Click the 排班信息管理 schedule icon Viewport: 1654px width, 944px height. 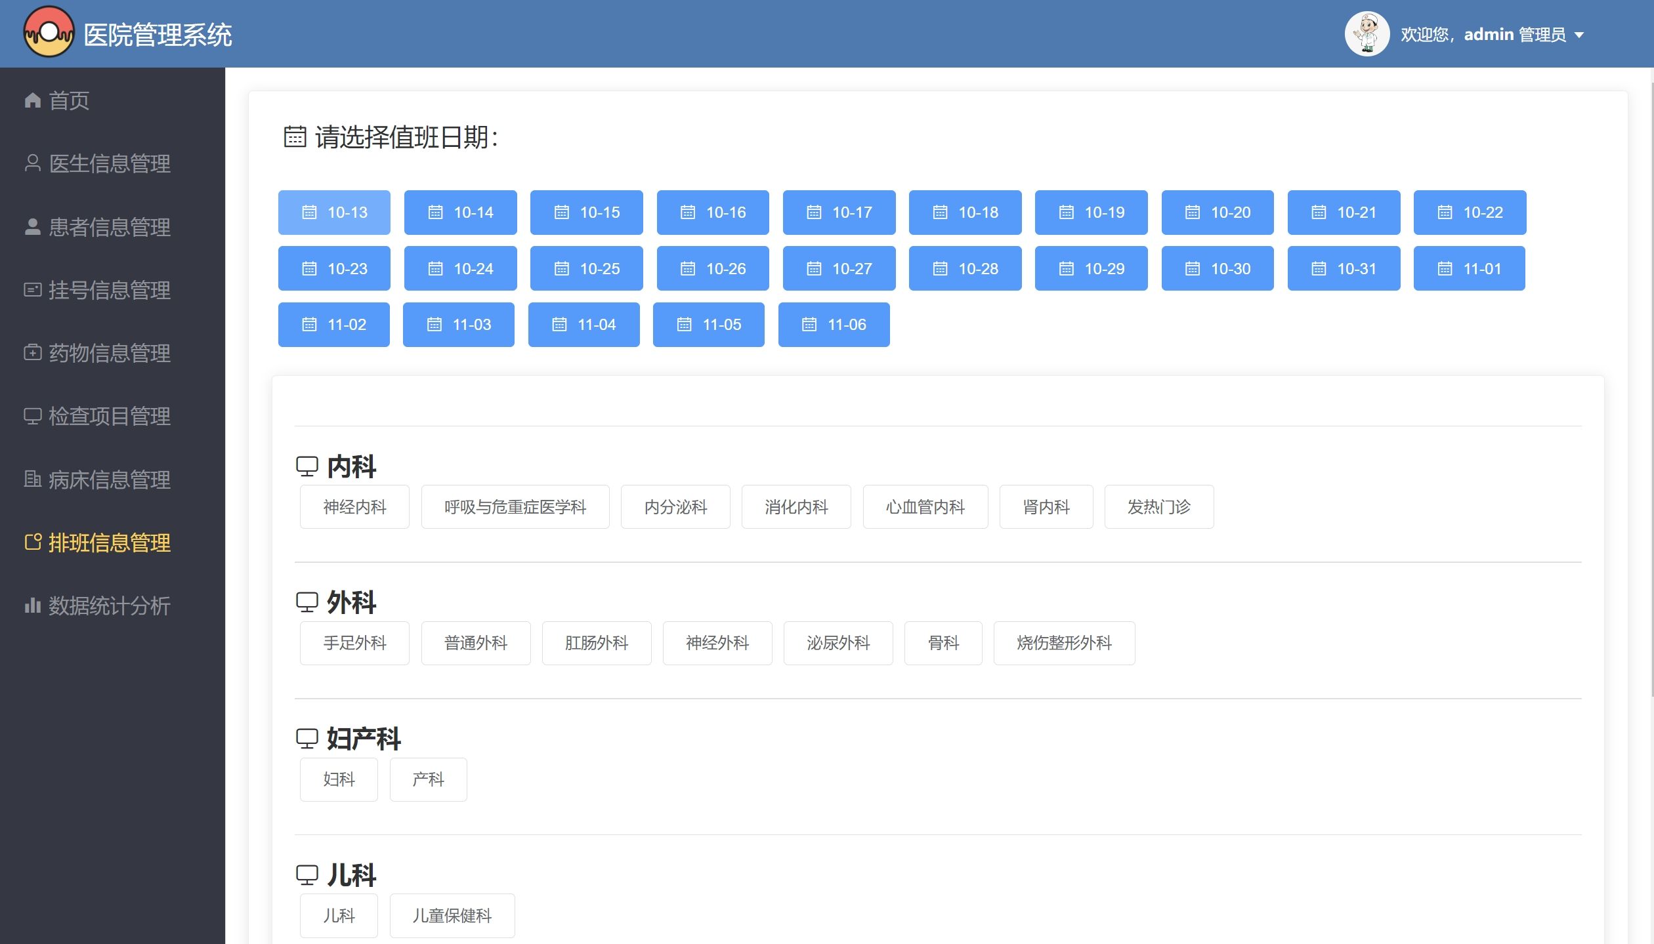coord(33,542)
